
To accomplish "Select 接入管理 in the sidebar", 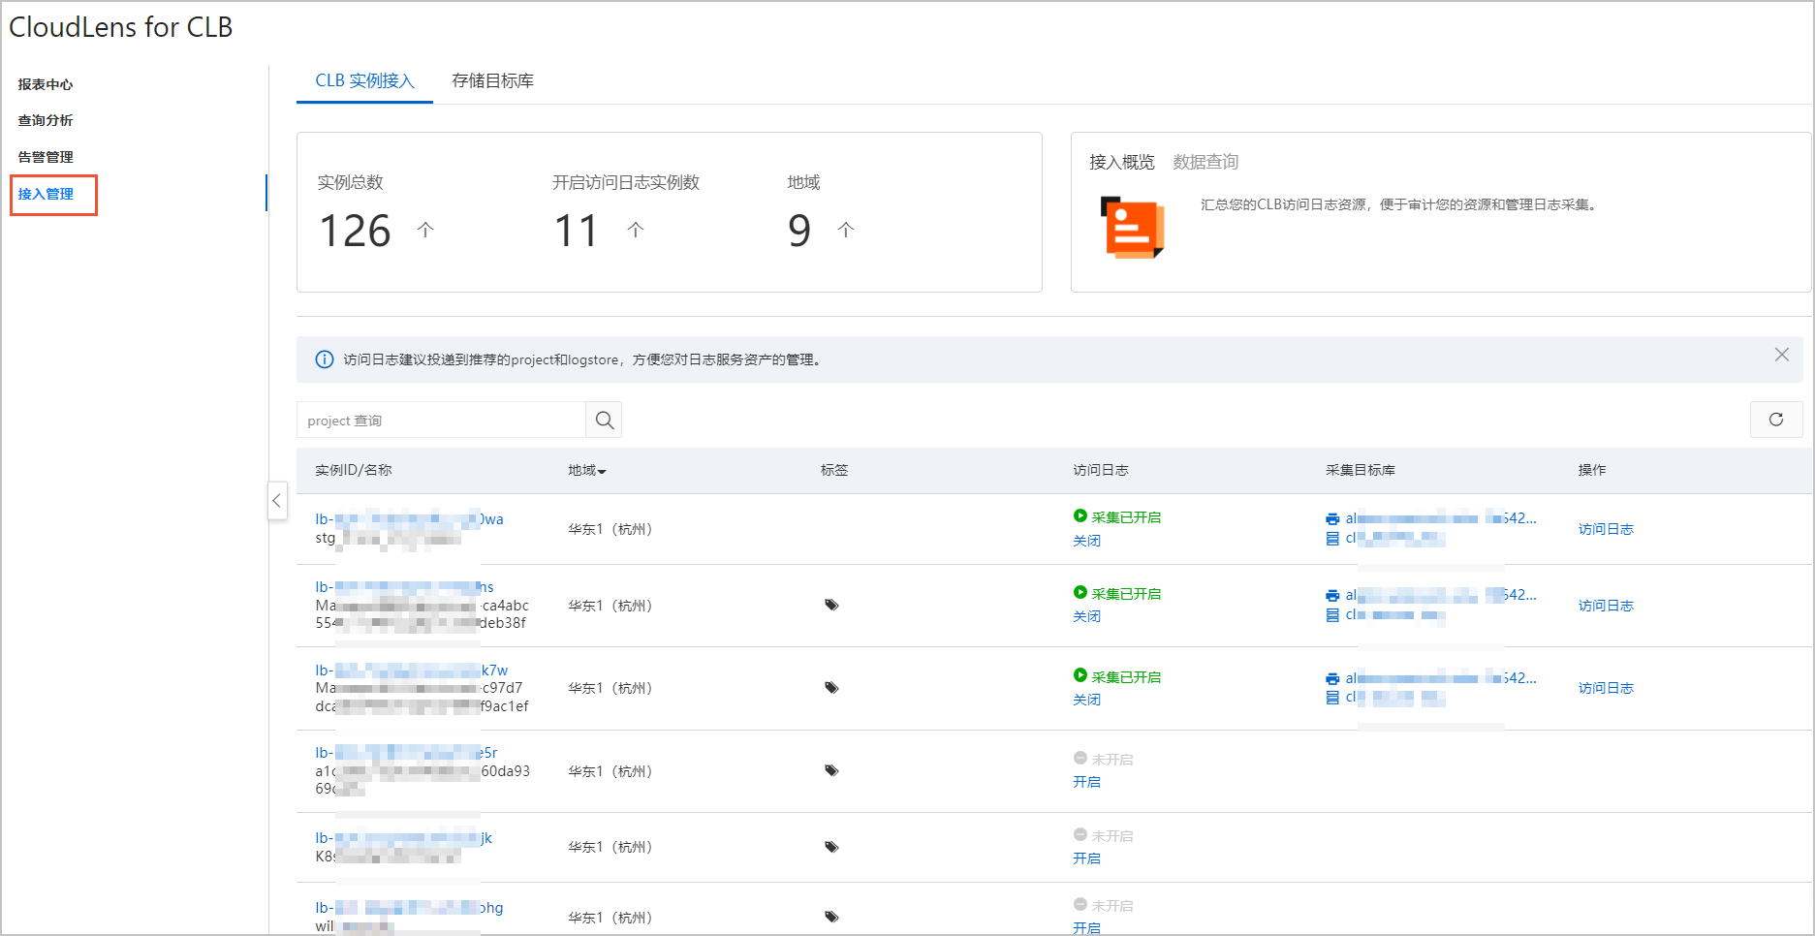I will point(46,194).
